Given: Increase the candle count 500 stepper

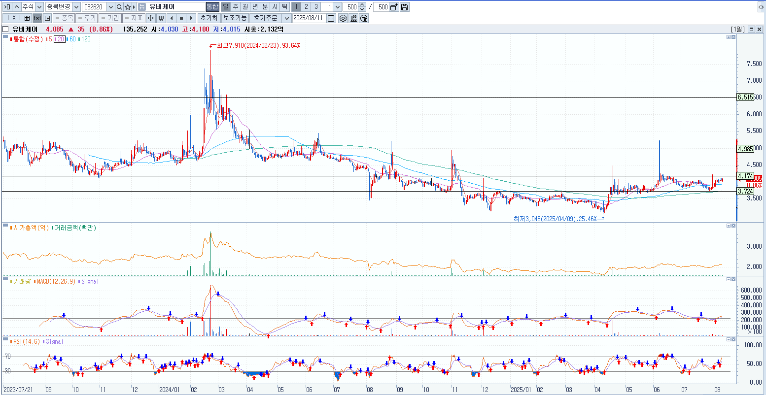Looking at the screenshot, I should click(363, 5).
